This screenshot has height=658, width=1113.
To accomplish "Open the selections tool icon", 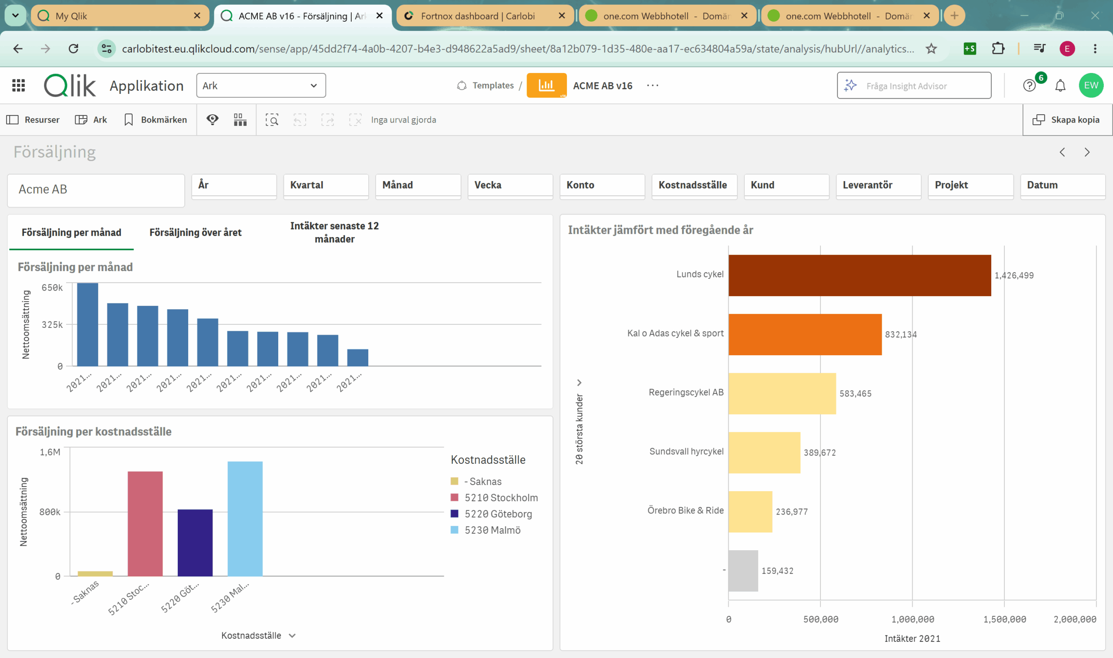I will [x=240, y=120].
